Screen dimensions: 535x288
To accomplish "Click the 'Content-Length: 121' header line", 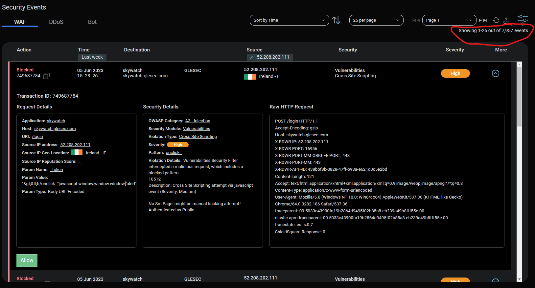I will pyautogui.click(x=294, y=177).
